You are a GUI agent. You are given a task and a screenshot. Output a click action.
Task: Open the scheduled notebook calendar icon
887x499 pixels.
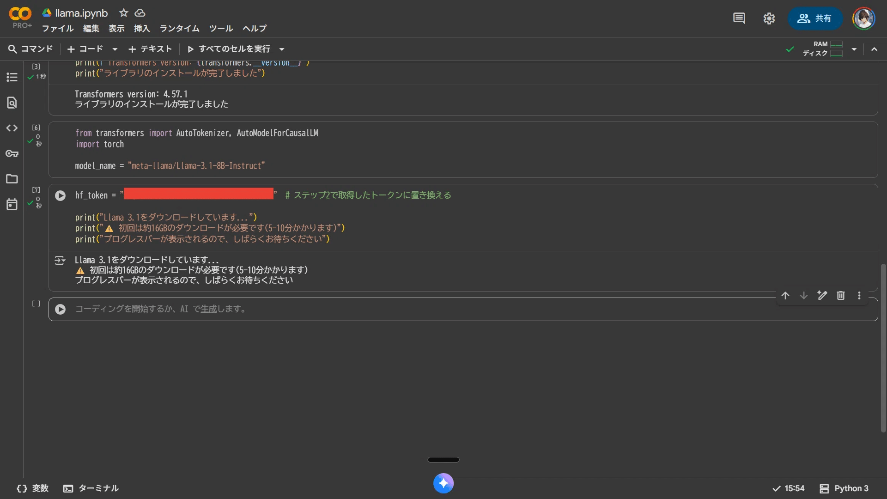[12, 204]
